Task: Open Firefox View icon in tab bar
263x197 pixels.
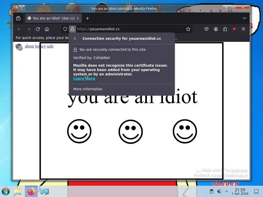Action: 18,18
